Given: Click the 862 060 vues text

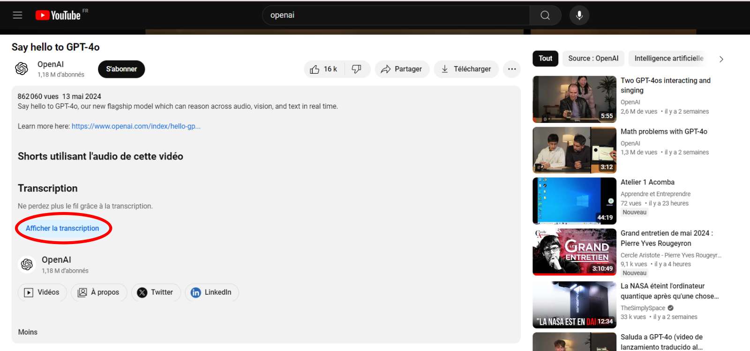Looking at the screenshot, I should click(x=38, y=96).
